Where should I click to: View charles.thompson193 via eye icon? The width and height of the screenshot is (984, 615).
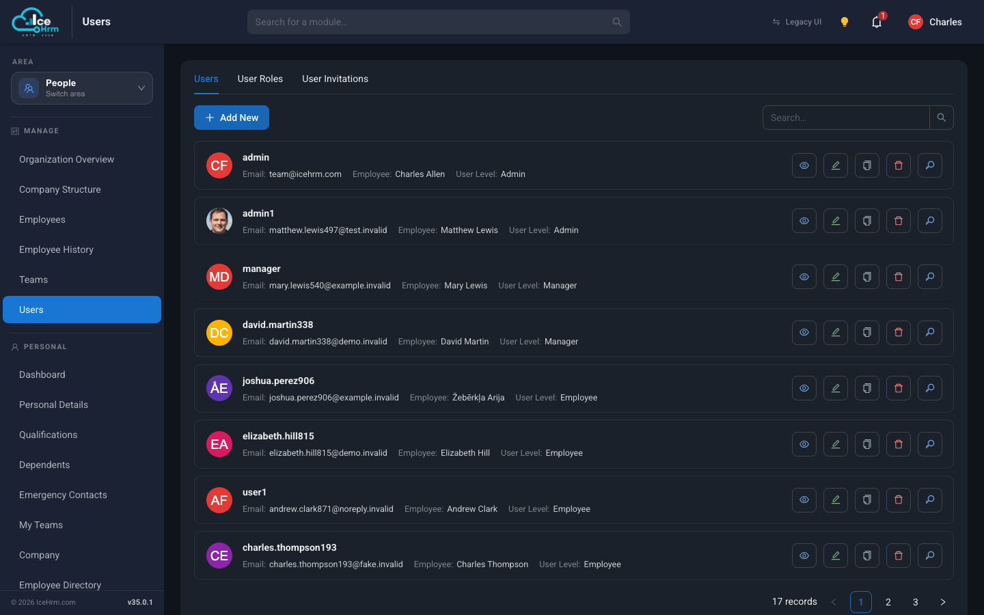(x=804, y=556)
